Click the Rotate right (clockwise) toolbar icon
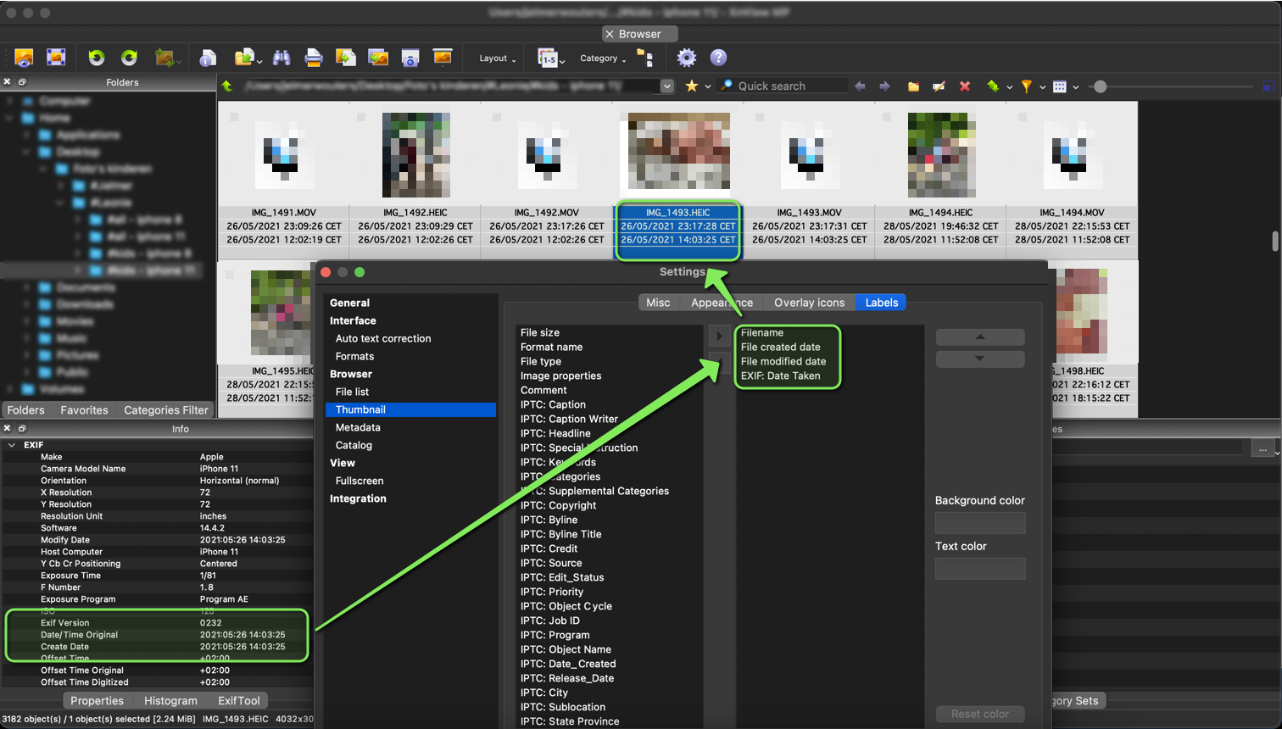 coord(129,58)
